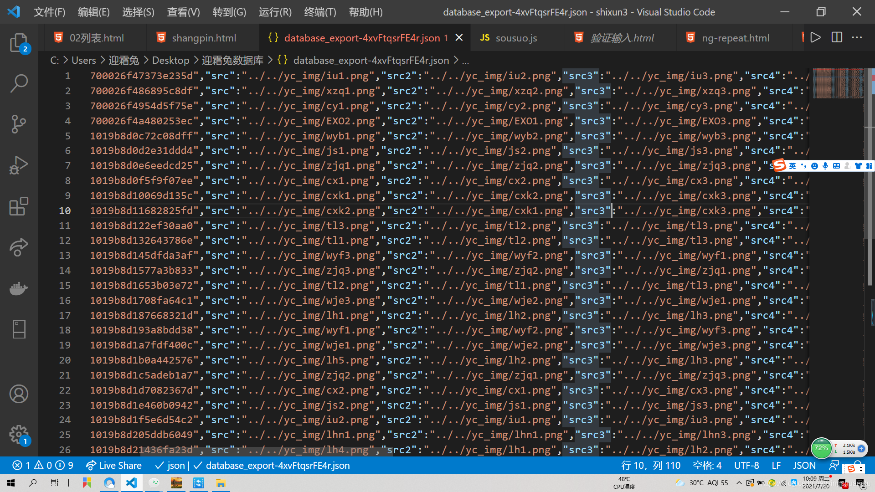Open the Extensions view
The width and height of the screenshot is (875, 492).
(x=19, y=206)
